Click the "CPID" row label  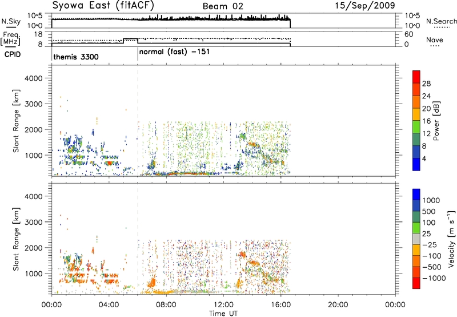coord(13,54)
